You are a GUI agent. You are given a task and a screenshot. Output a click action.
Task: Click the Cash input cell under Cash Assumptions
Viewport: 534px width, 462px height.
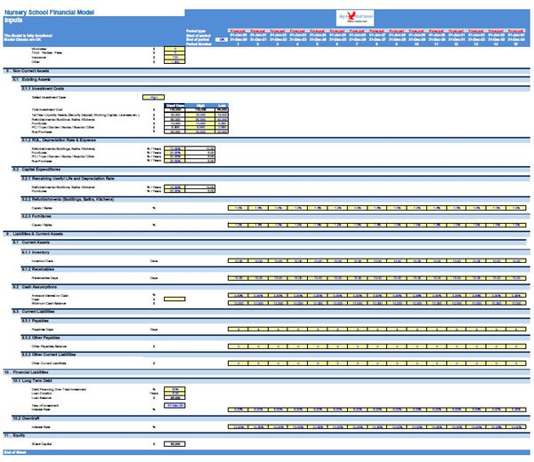click(174, 299)
